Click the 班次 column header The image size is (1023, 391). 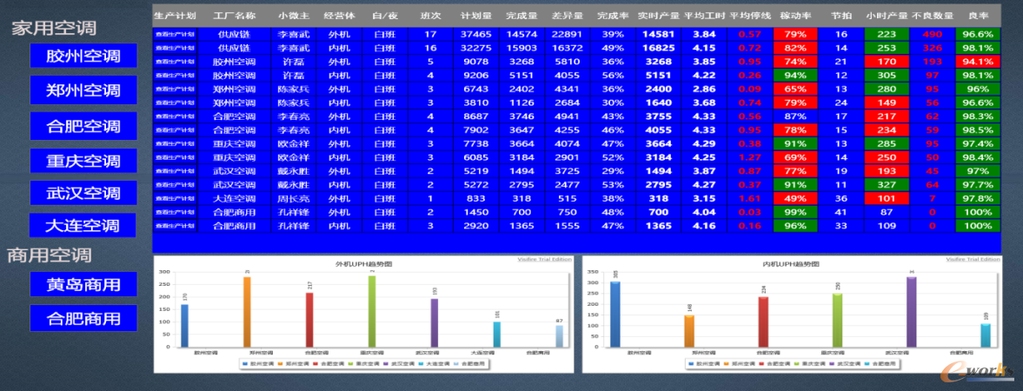tap(430, 15)
